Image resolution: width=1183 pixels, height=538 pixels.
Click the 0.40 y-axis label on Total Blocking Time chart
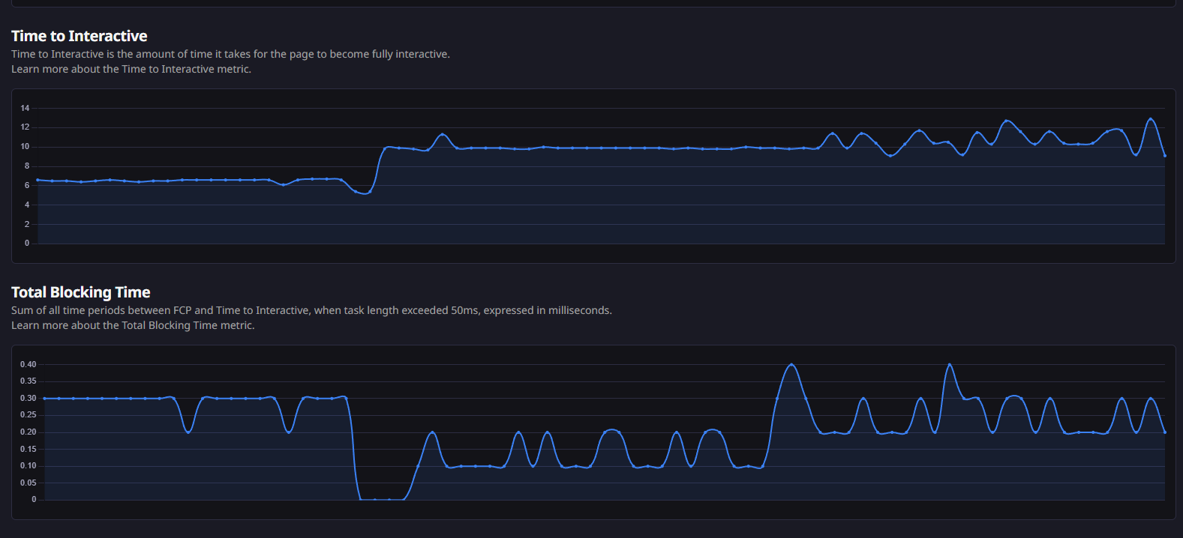(x=28, y=365)
